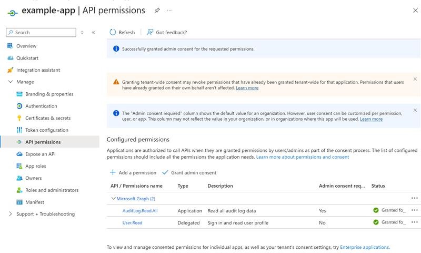The image size is (421, 253).
Task: Open the Got feedback? option
Action: [167, 33]
